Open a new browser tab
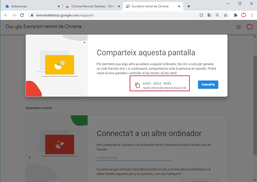This screenshot has width=257, height=182. click(189, 6)
